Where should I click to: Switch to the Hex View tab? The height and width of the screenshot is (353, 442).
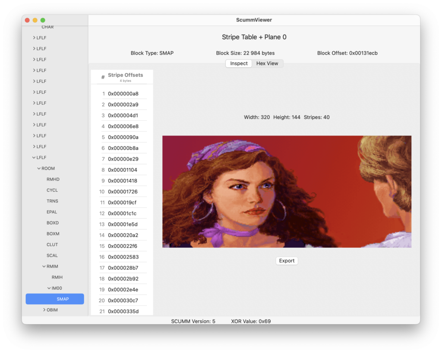tap(267, 63)
